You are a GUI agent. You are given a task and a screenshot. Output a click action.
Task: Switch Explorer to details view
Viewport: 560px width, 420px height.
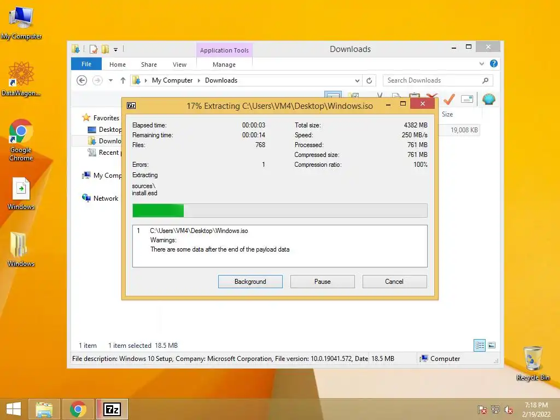(x=479, y=345)
